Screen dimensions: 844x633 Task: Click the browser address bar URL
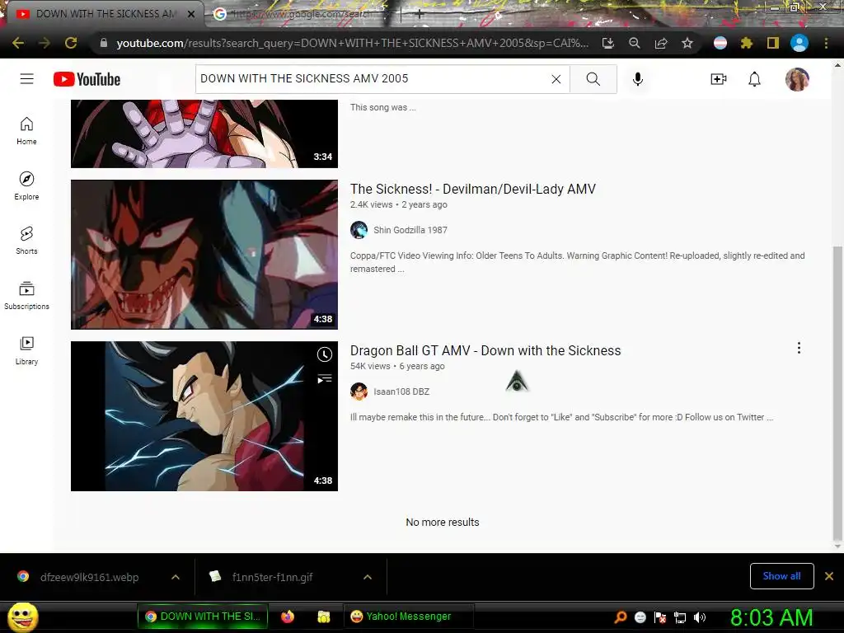pyautogui.click(x=352, y=43)
